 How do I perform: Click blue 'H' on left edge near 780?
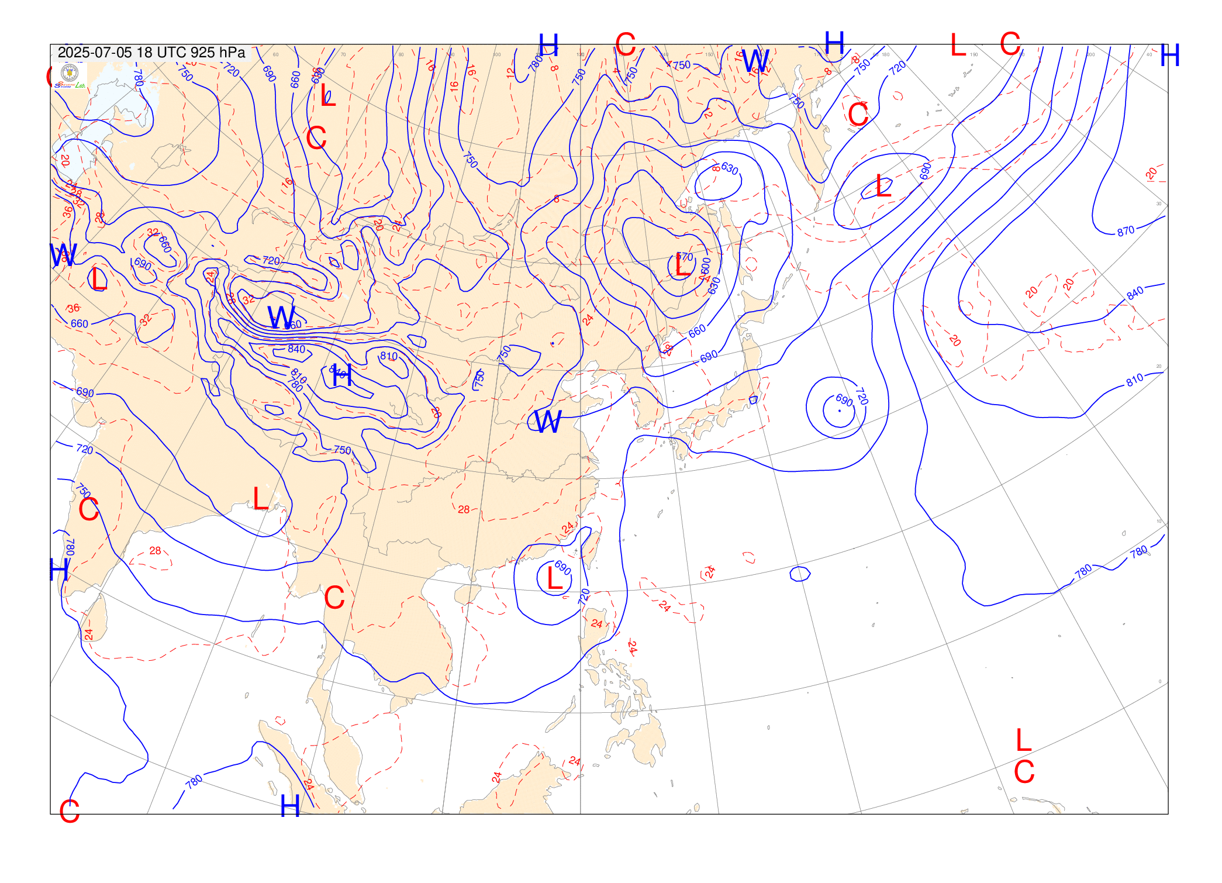(x=59, y=570)
